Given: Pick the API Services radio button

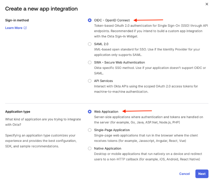Looking at the screenshot, I should [90, 81].
